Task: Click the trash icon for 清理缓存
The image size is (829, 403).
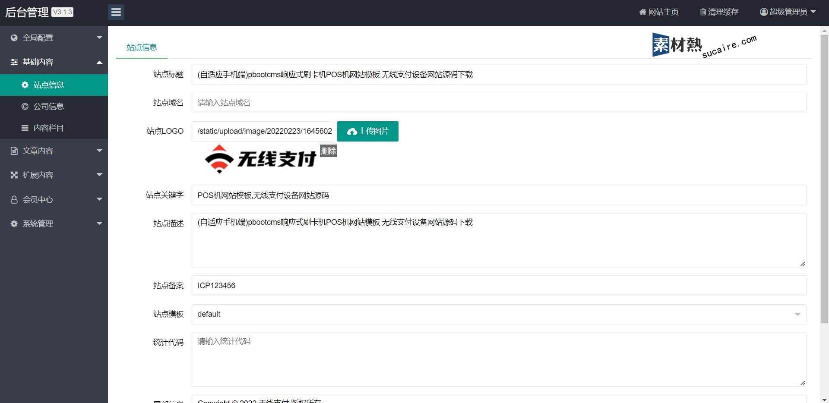Action: [x=703, y=12]
